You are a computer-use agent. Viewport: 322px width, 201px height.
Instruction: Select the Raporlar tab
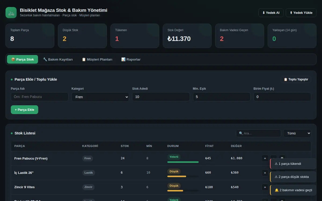(x=131, y=59)
